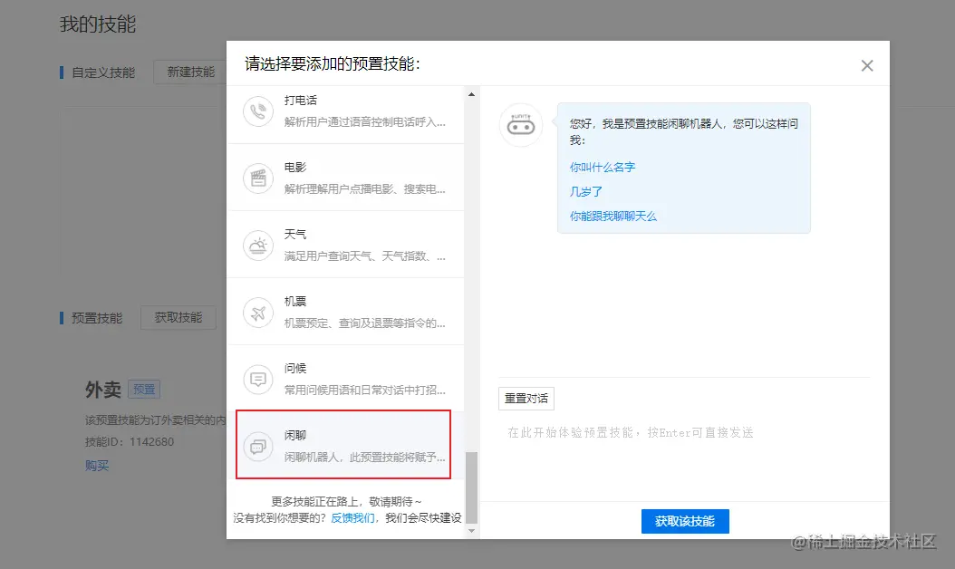Click the robot greeting message text
Screen dimensions: 955x569
pyautogui.click(x=683, y=131)
